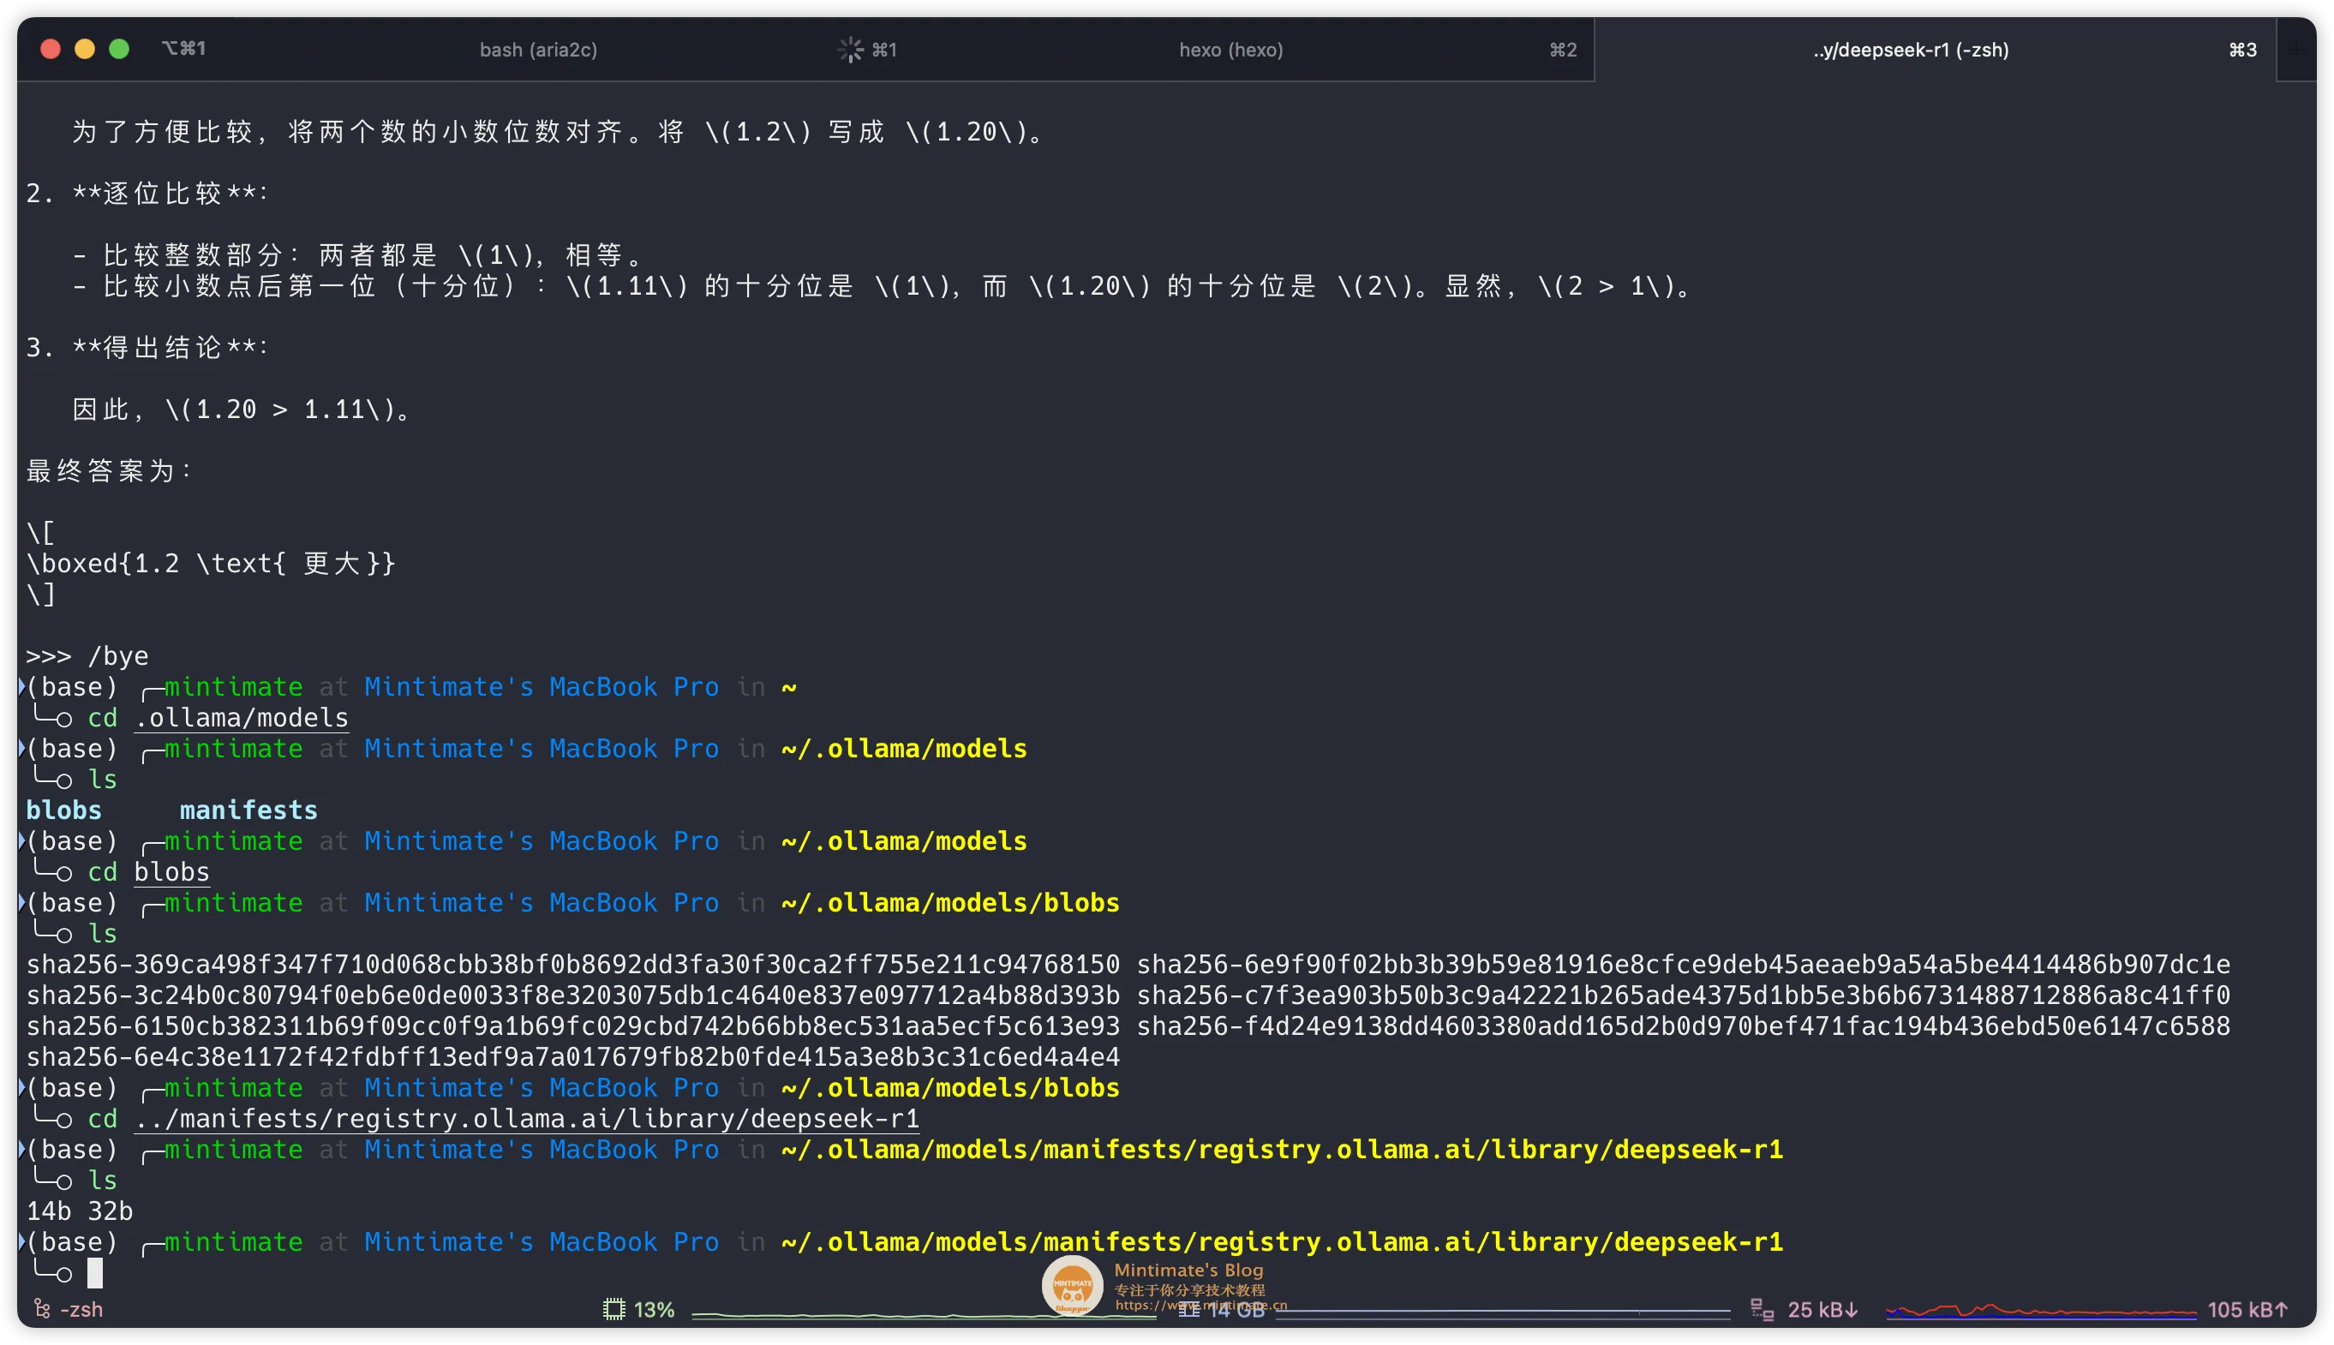
Task: Click the job tree icon beside -zsh
Action: coord(42,1308)
